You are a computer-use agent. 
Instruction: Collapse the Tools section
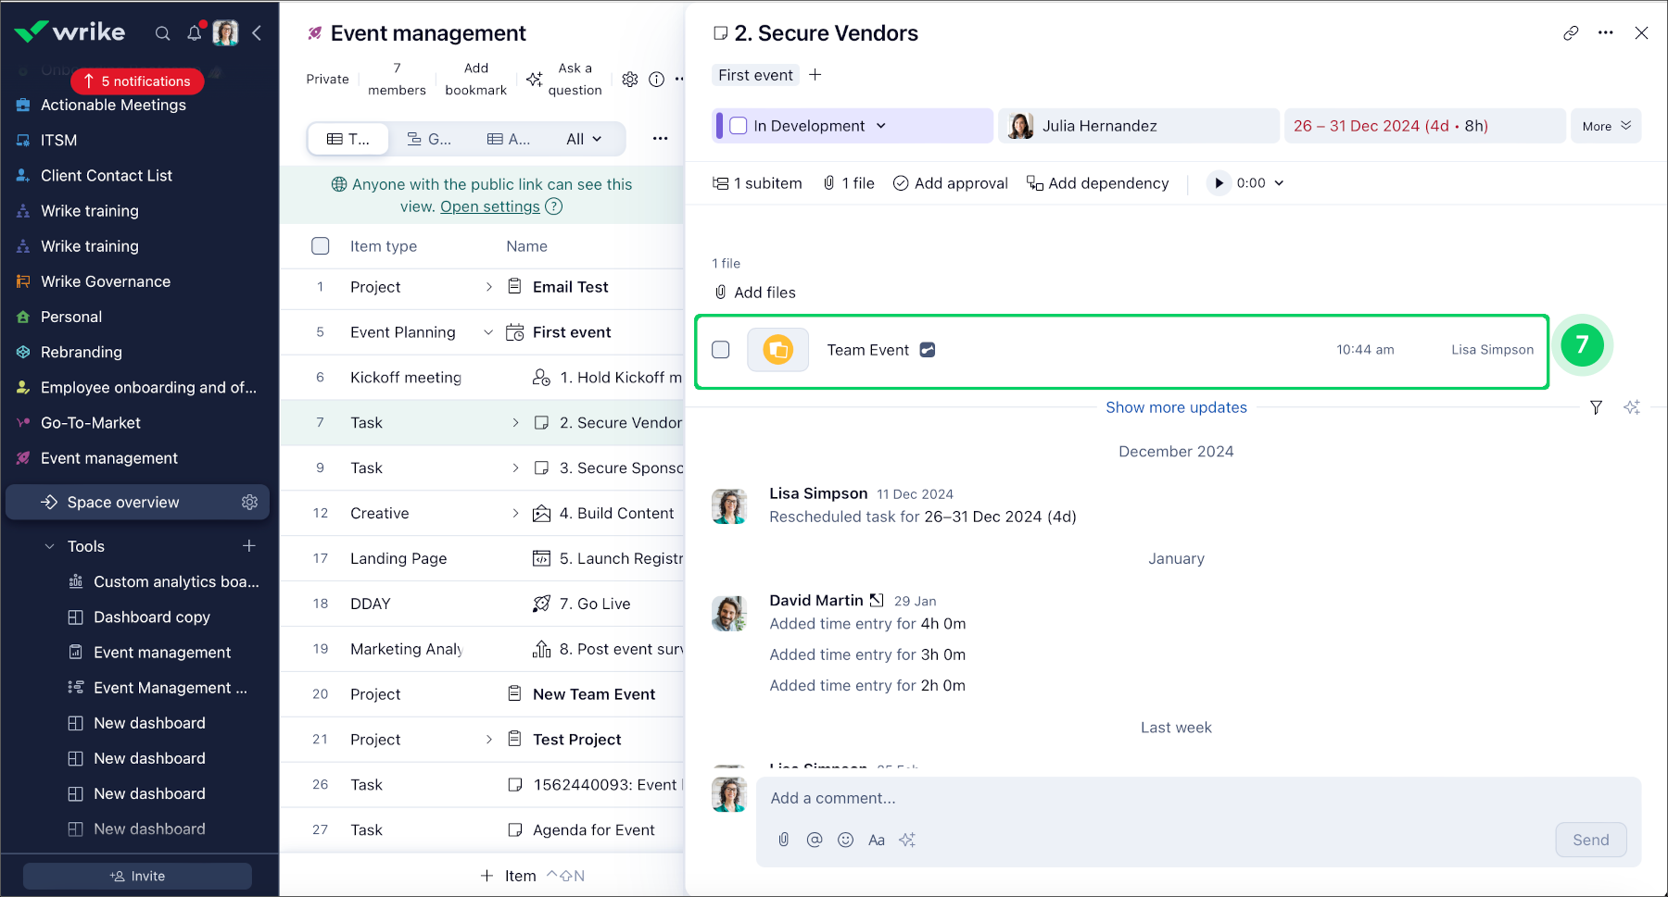click(50, 546)
